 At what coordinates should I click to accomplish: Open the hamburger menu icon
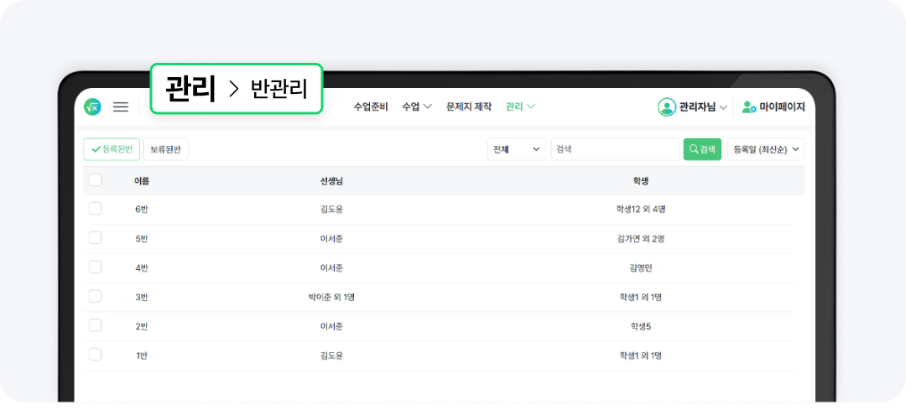tap(121, 107)
